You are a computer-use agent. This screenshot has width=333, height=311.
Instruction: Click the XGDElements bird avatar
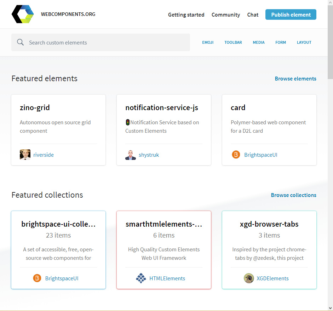coord(249,278)
